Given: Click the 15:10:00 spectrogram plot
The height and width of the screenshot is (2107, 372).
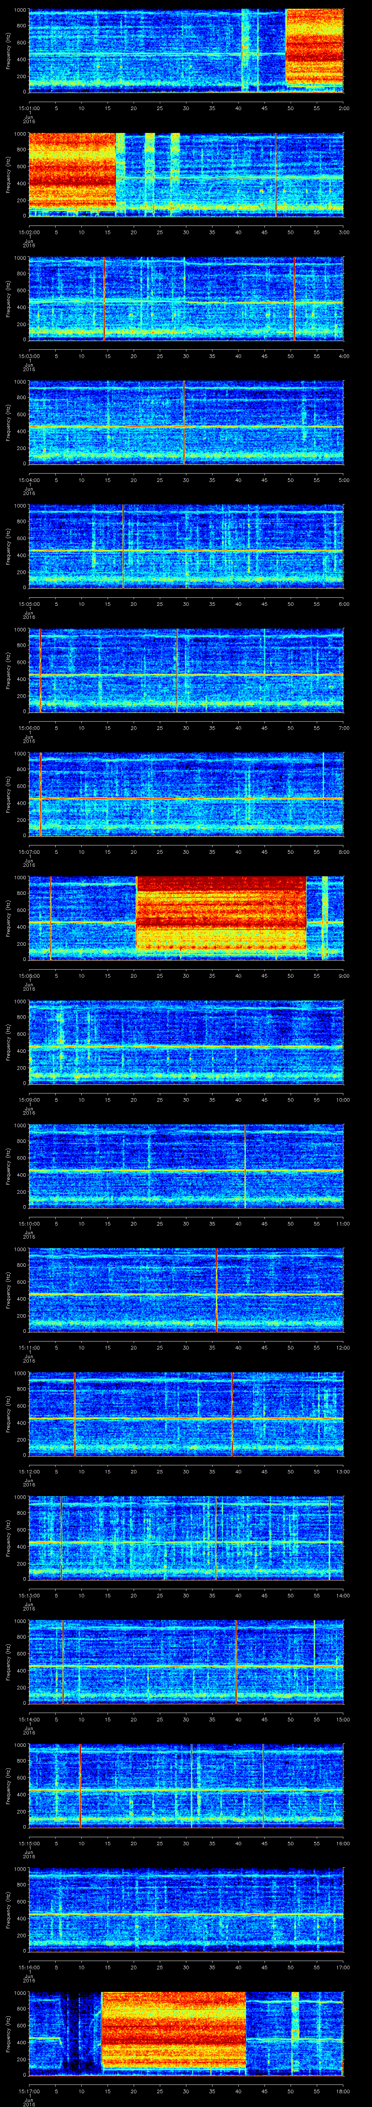Looking at the screenshot, I should click(186, 1166).
